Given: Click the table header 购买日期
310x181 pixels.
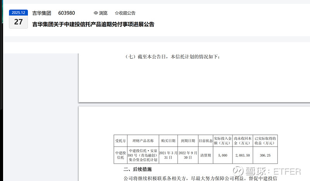Looking at the screenshot, I should [x=168, y=141].
